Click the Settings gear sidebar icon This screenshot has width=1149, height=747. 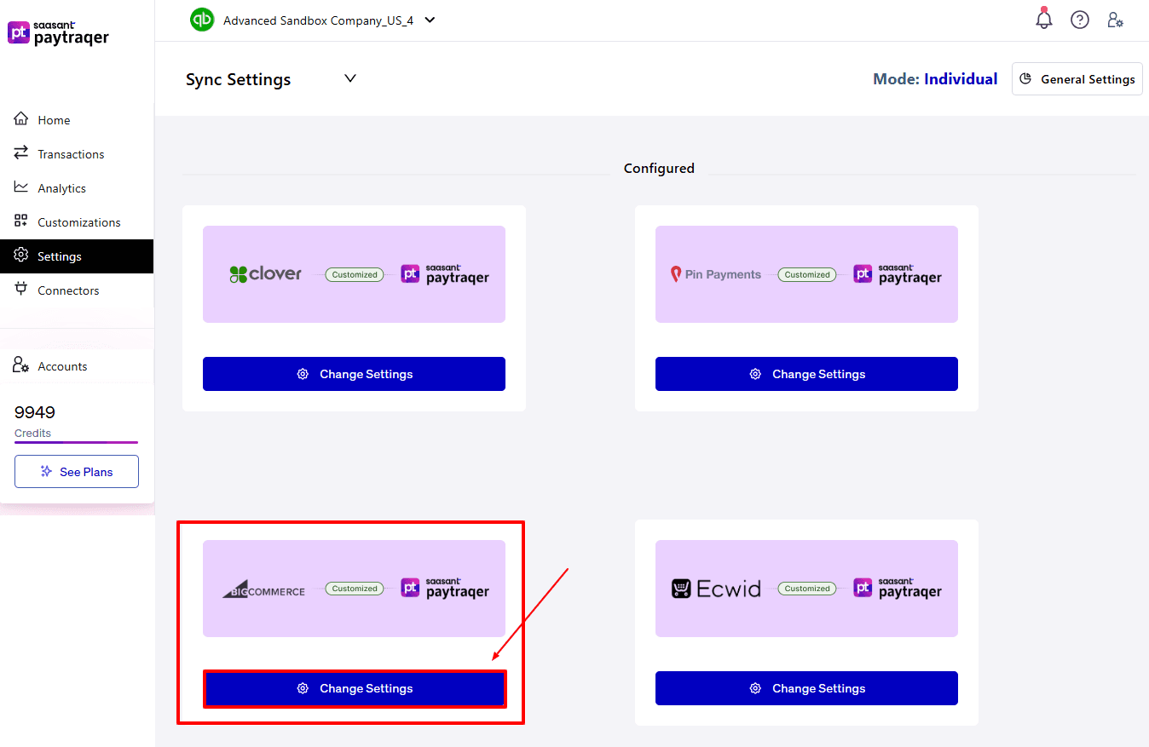pyautogui.click(x=21, y=256)
